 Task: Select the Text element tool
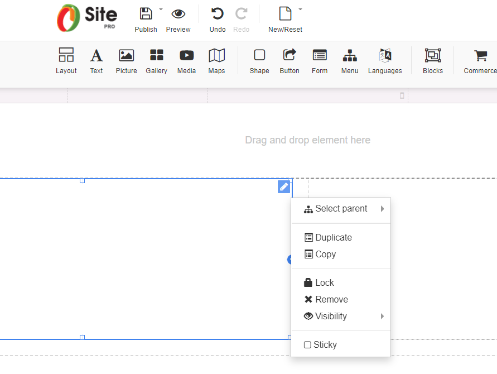coord(96,60)
